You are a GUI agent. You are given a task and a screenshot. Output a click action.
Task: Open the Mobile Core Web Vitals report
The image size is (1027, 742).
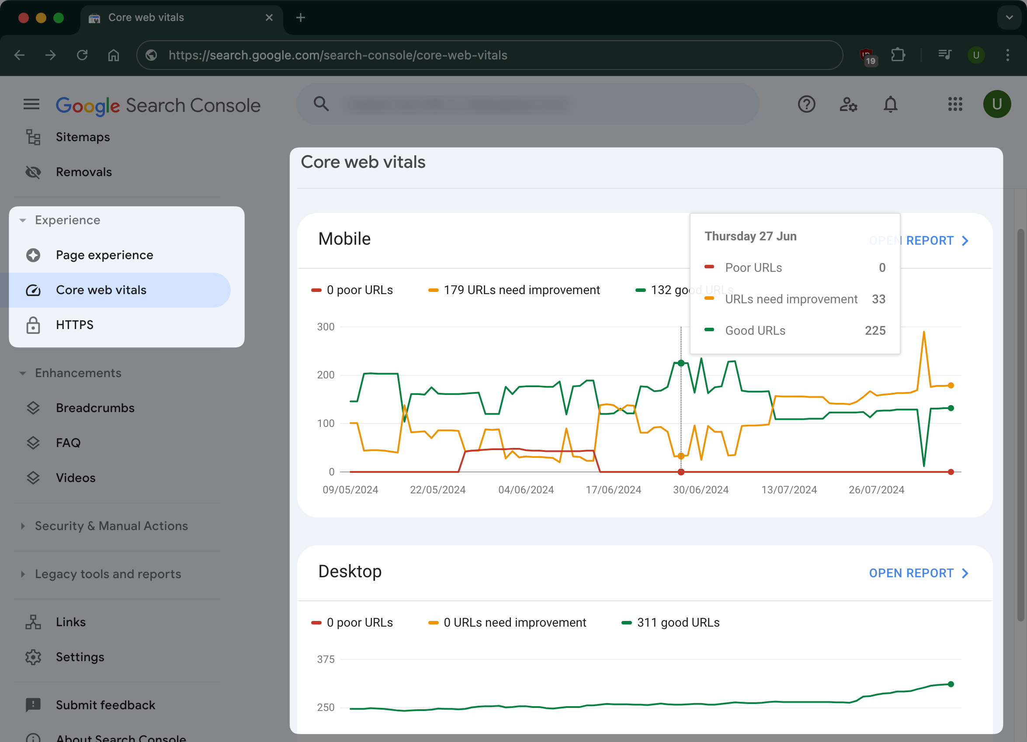pos(937,240)
